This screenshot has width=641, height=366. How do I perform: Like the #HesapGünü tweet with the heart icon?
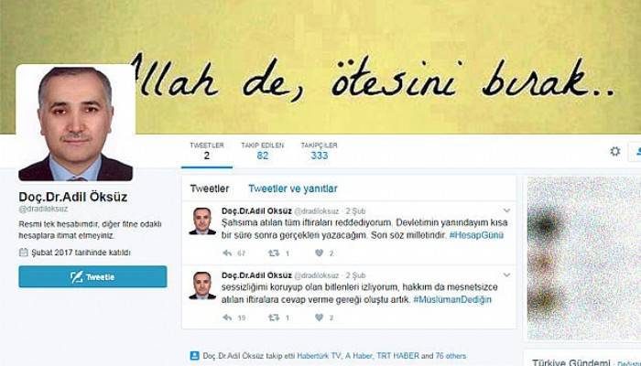(x=320, y=253)
